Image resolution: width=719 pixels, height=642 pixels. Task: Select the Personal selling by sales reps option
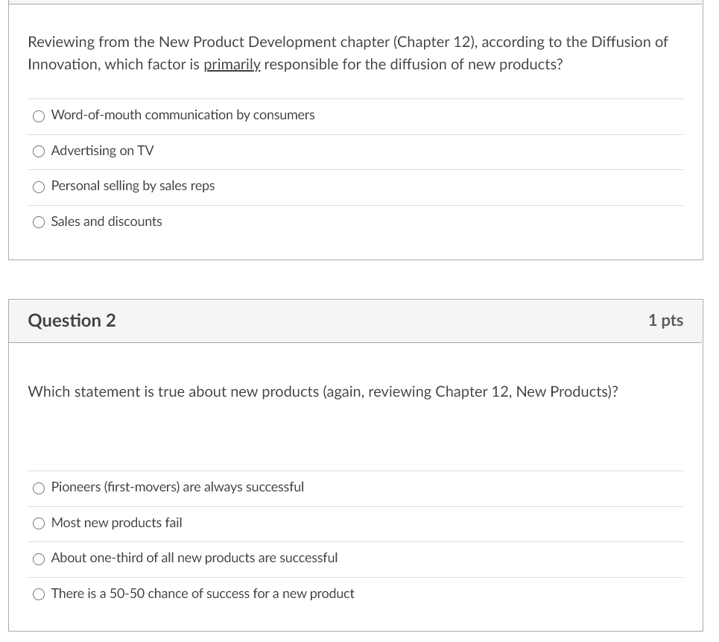(38, 186)
